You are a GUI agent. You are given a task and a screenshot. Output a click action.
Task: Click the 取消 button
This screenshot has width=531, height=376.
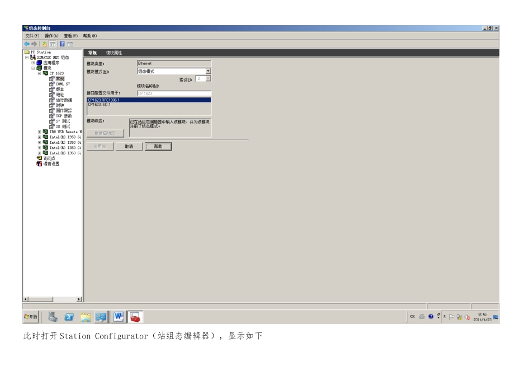pos(129,147)
